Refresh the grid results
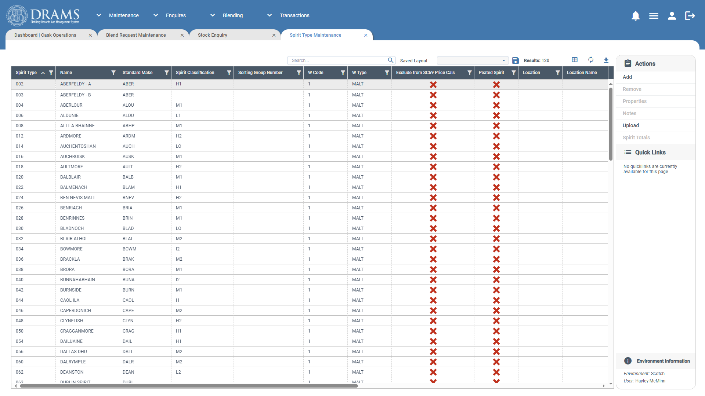705x396 pixels. coord(591,60)
